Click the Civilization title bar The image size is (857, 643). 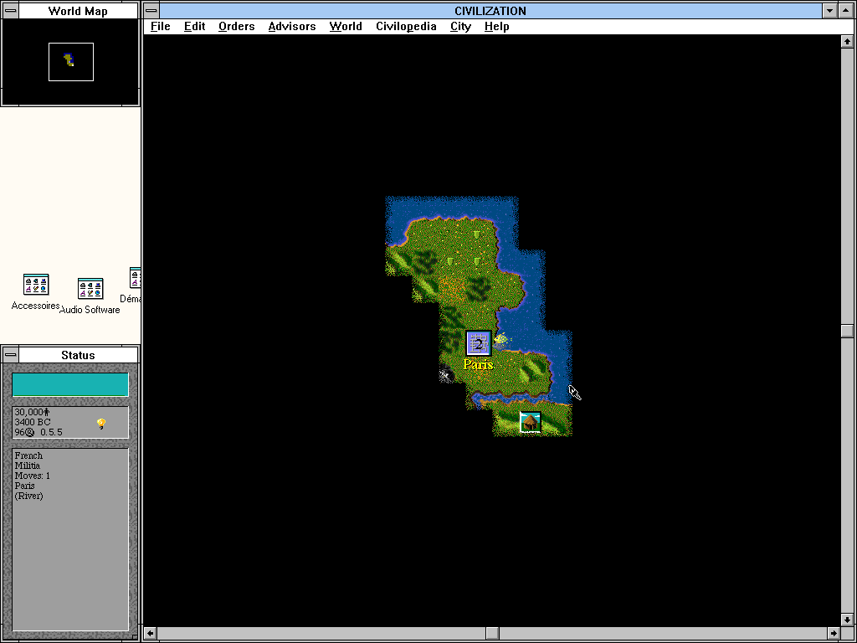pos(490,10)
